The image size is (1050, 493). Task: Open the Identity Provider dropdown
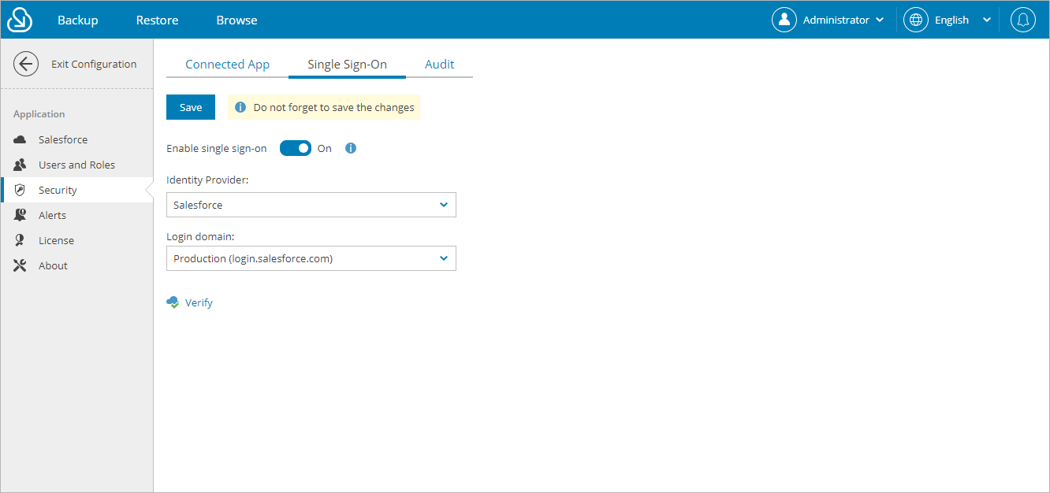click(311, 205)
